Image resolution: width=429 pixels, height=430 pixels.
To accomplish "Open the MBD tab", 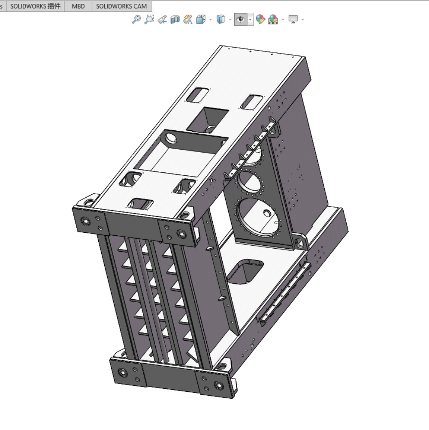I will click(x=78, y=6).
